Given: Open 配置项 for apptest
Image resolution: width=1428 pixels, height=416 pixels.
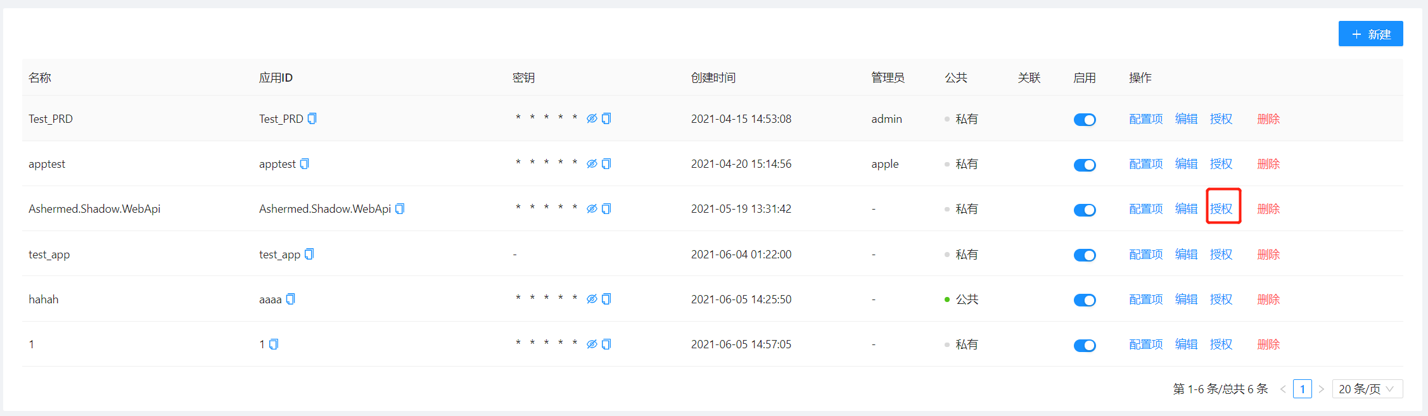Looking at the screenshot, I should (x=1145, y=163).
